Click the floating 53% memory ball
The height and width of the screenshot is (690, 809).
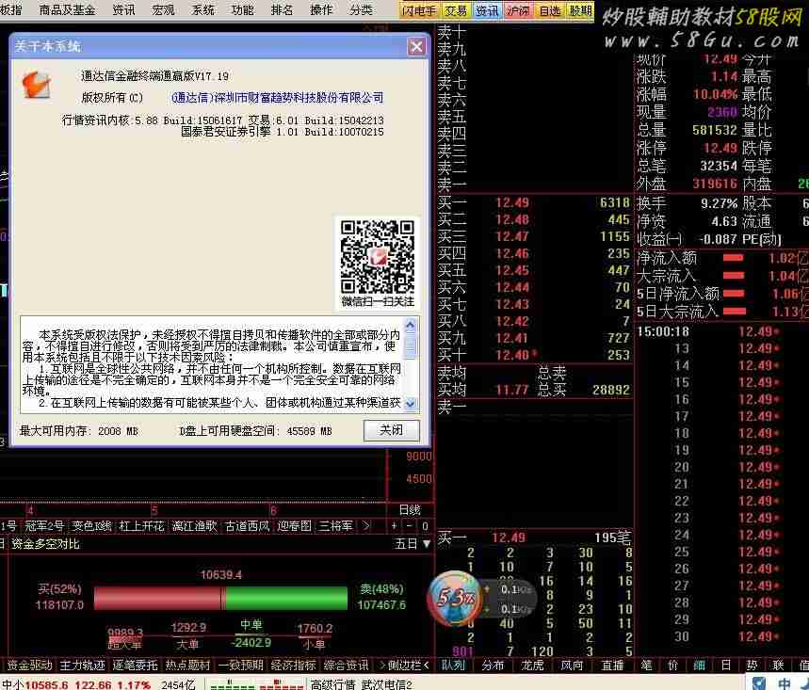(454, 597)
